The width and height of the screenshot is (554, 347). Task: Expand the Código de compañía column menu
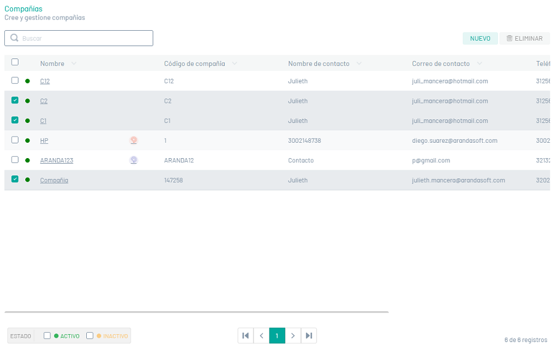pyautogui.click(x=235, y=63)
